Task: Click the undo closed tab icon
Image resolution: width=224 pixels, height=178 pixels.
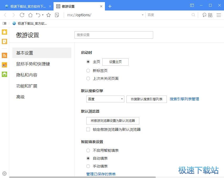Action: [38, 15]
